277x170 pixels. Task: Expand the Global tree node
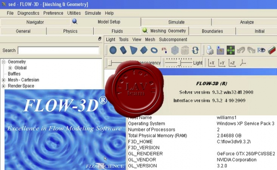[x=10, y=68]
